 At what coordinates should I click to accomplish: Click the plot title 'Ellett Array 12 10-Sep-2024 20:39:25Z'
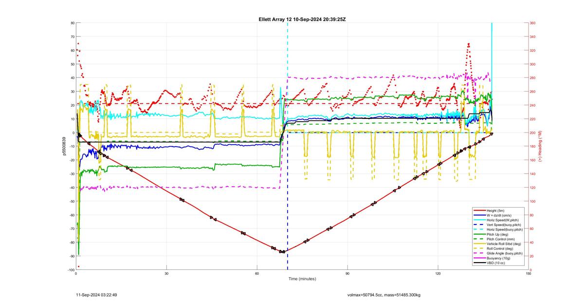(302, 19)
